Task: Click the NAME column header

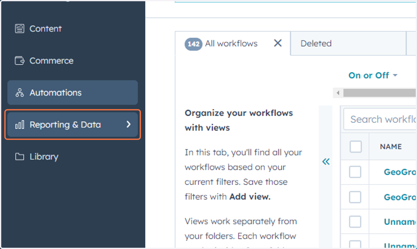Action: (391, 147)
